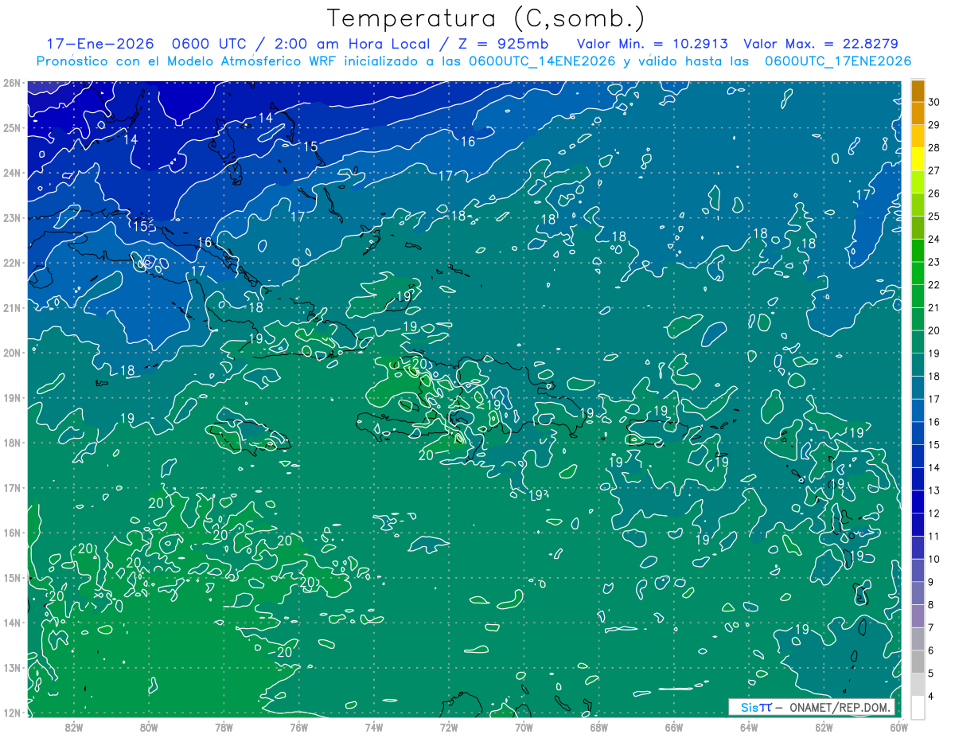The width and height of the screenshot is (955, 738).
Task: Click the 72W longitude axis label
Action: [x=449, y=727]
